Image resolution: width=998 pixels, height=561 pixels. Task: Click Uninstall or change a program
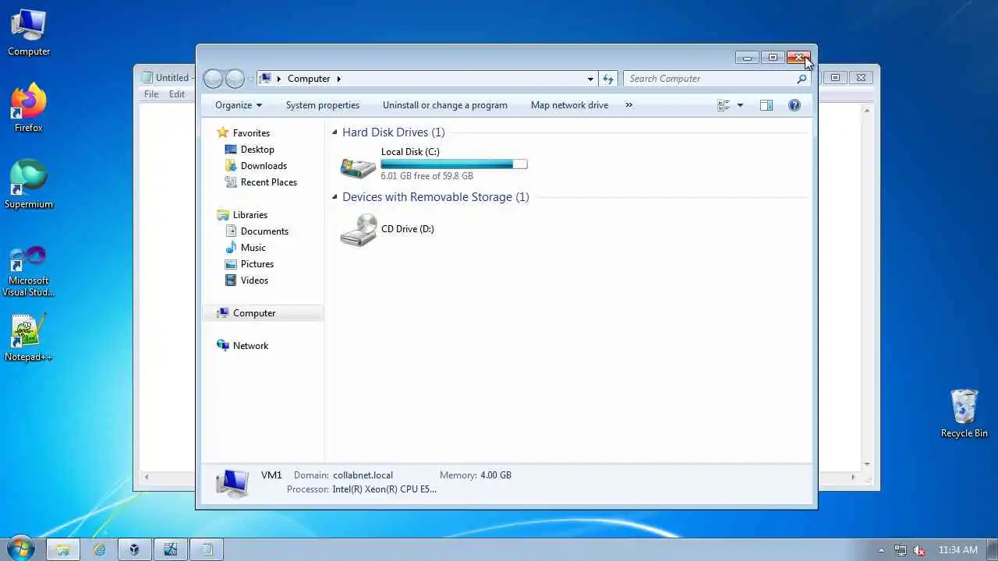[x=445, y=105]
